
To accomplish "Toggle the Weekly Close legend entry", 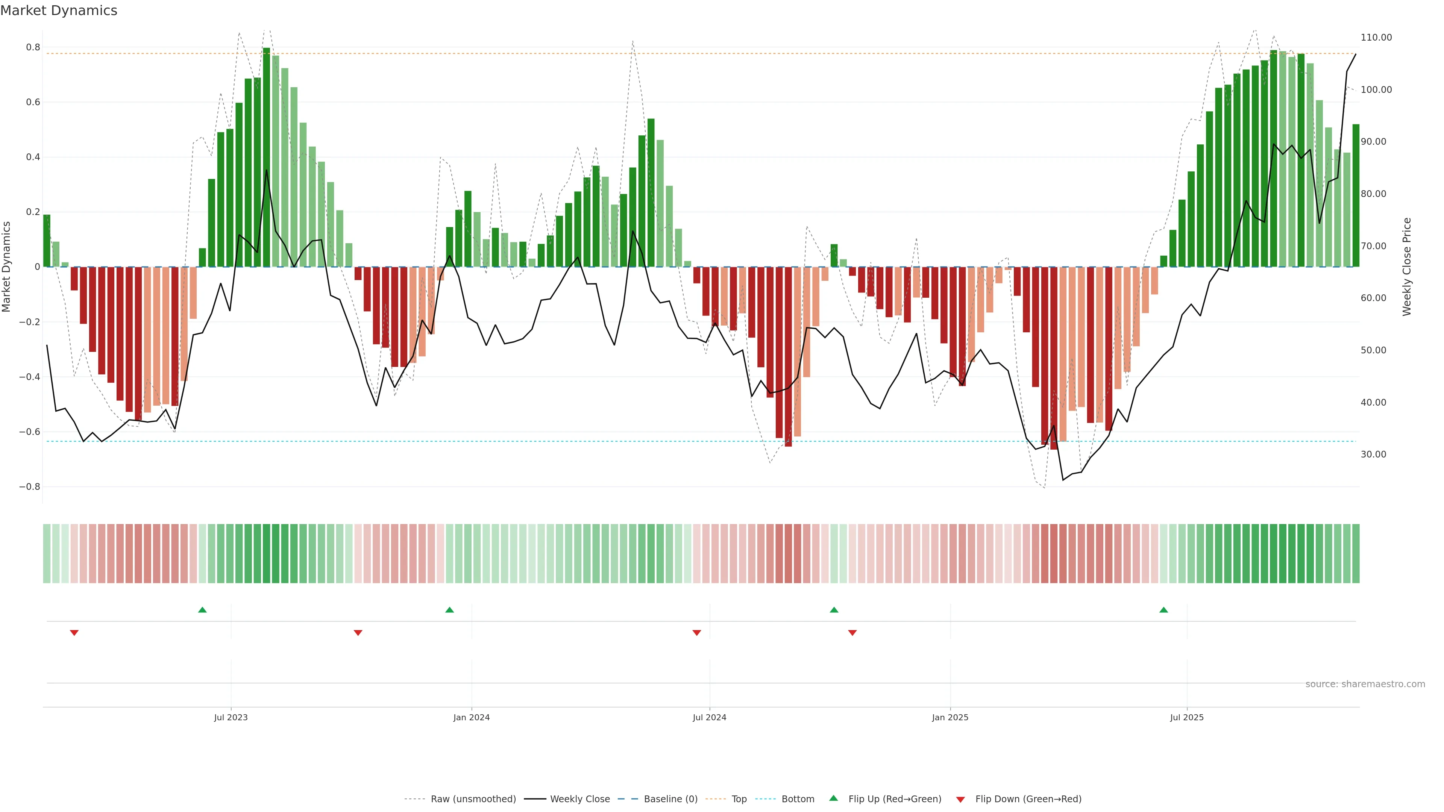I will click(579, 799).
